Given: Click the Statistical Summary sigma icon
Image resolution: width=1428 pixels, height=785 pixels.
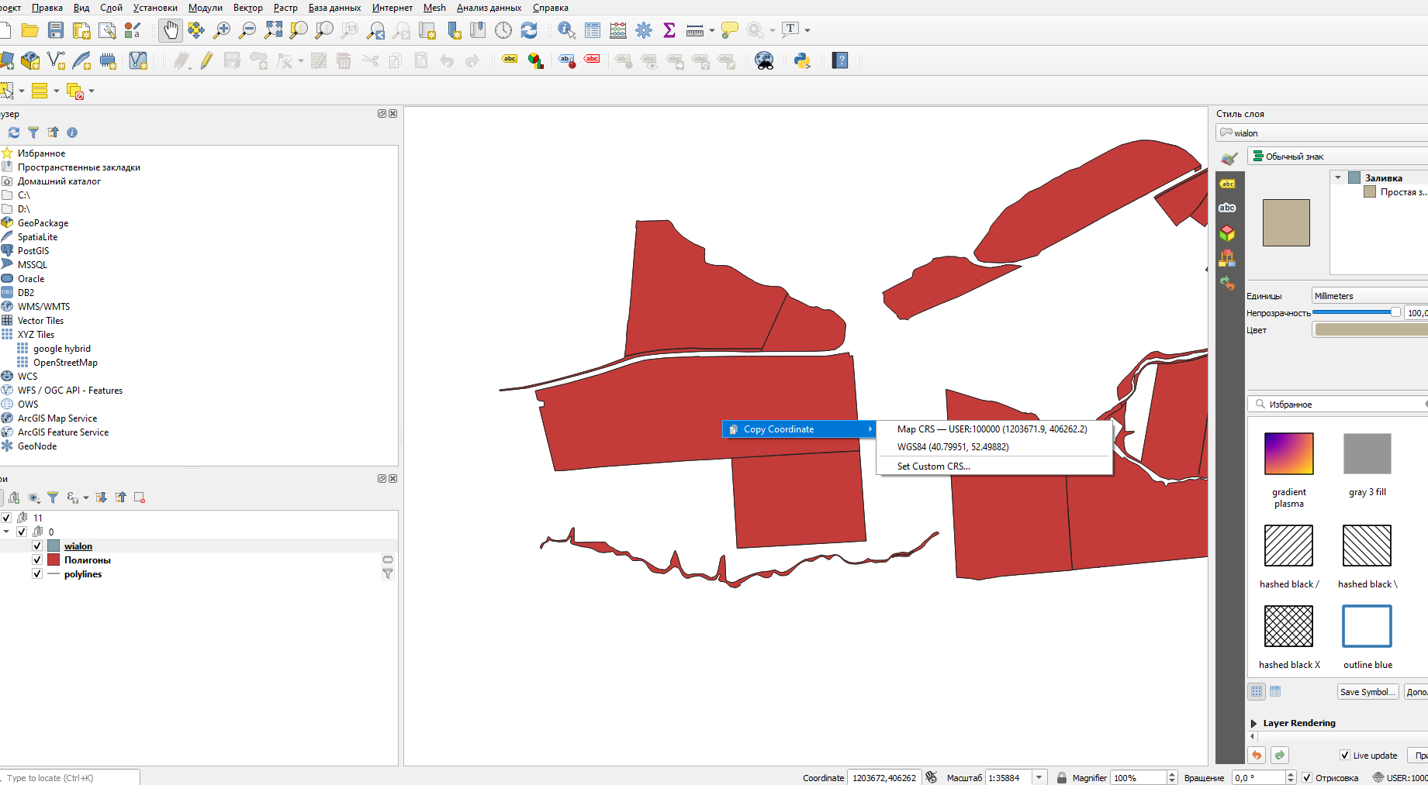Looking at the screenshot, I should pos(669,30).
